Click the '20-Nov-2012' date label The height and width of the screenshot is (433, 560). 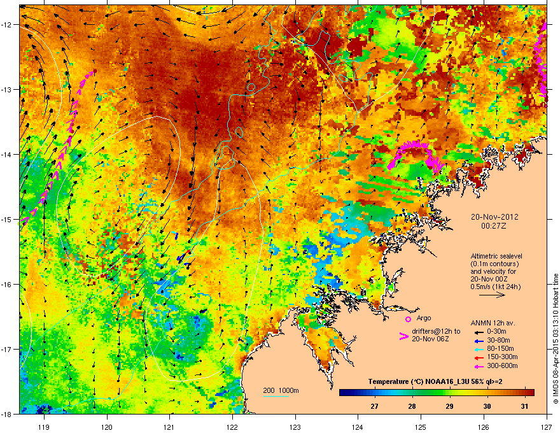(494, 217)
